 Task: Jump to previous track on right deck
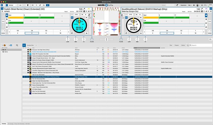[136, 15]
